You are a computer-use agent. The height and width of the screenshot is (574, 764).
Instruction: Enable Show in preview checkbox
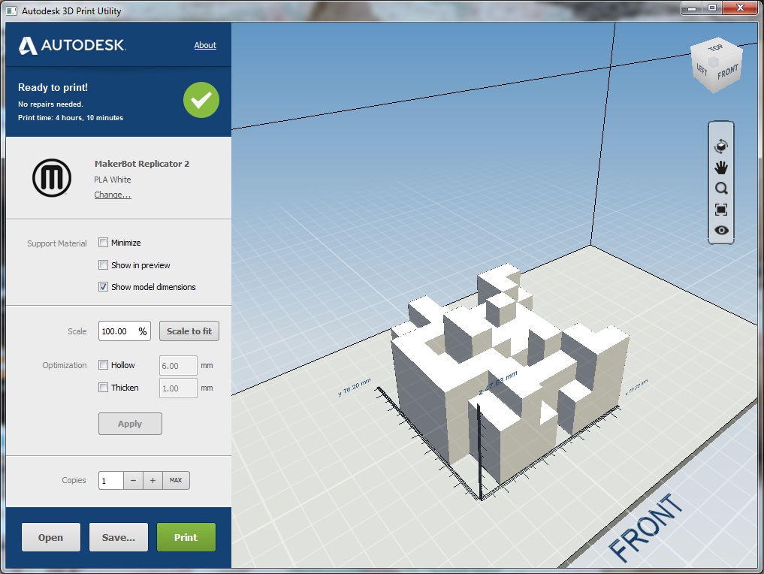(104, 264)
